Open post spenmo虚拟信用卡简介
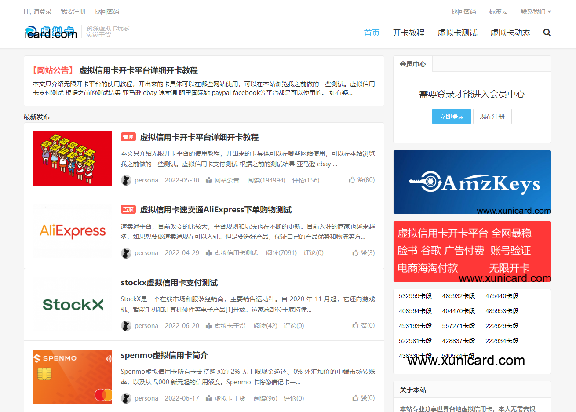 click(164, 355)
